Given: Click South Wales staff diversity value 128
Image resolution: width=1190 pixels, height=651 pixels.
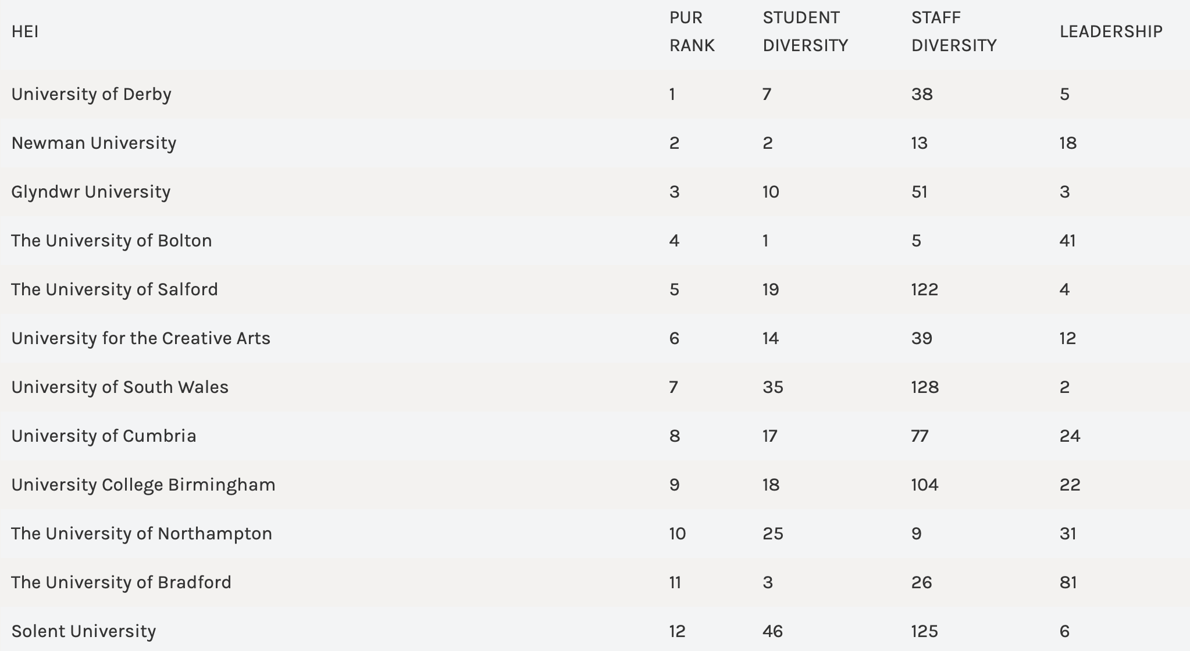Looking at the screenshot, I should click(925, 387).
